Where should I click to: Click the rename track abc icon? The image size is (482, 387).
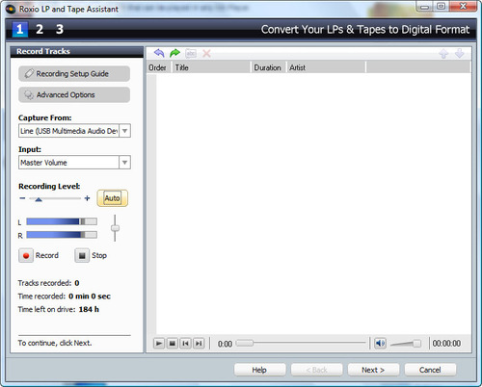(x=191, y=53)
